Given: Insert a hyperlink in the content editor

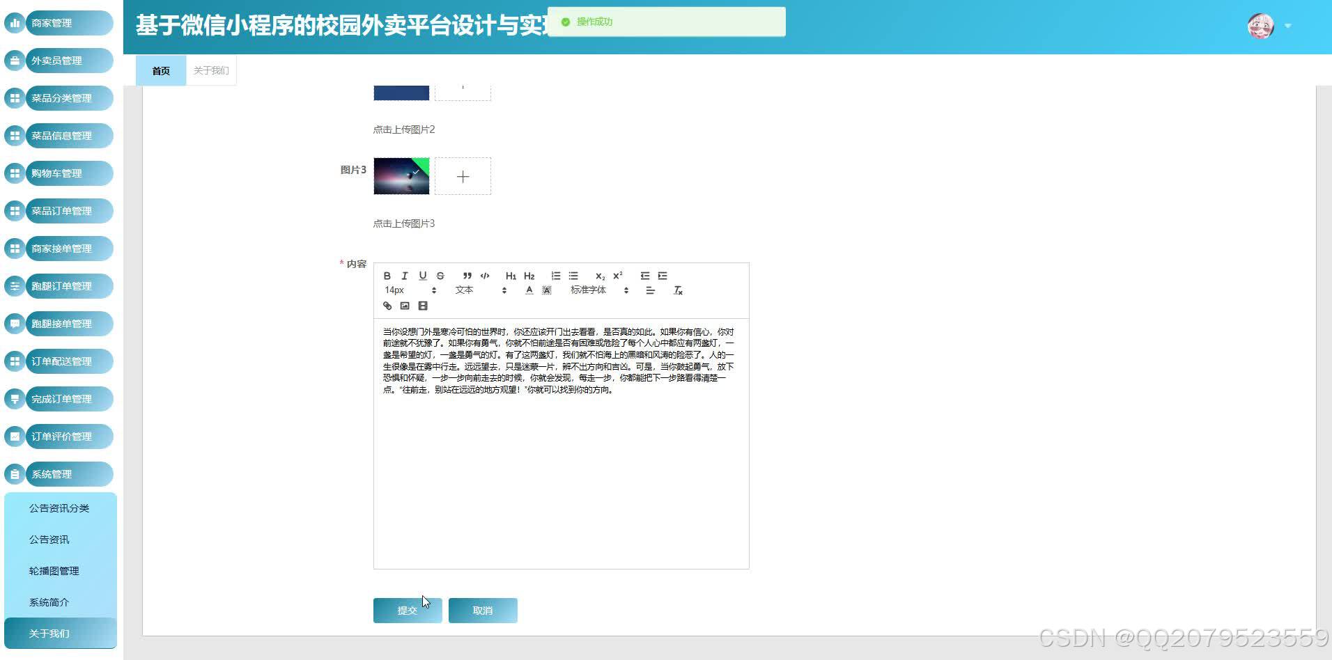Looking at the screenshot, I should (387, 306).
